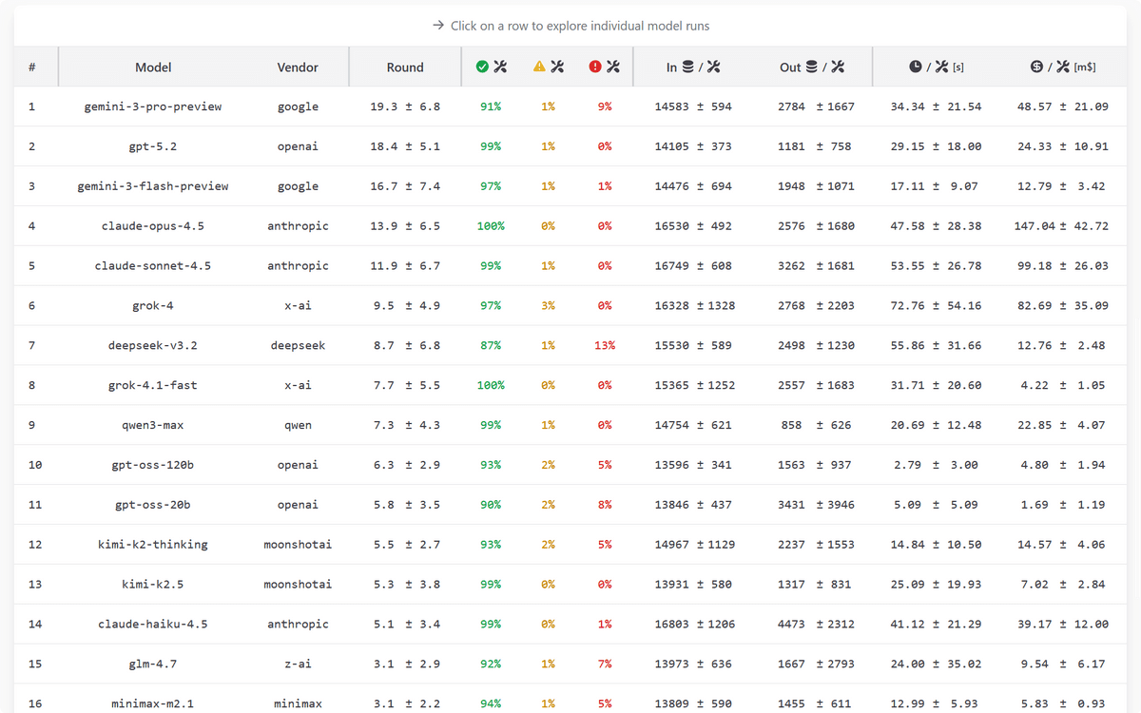Open the kimi-k2-thinking row
The height and width of the screenshot is (713, 1141).
(x=153, y=545)
